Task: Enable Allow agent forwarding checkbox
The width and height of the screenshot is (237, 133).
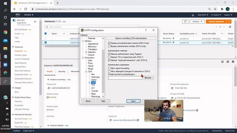Action: tap(109, 68)
